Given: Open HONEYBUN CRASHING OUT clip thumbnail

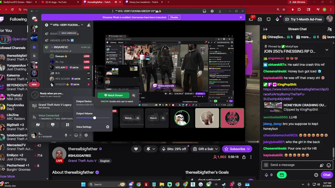Looking at the screenshot, I should pyautogui.click(x=273, y=107).
